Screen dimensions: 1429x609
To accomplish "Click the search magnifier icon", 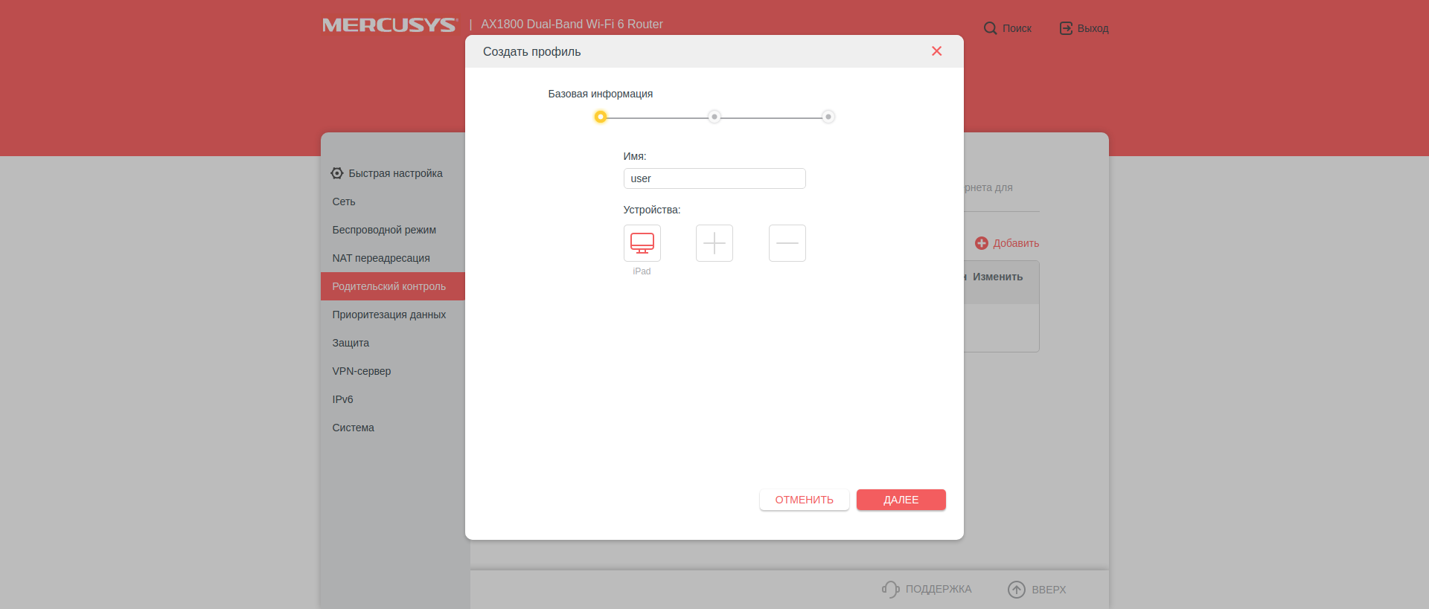I will coord(990,28).
